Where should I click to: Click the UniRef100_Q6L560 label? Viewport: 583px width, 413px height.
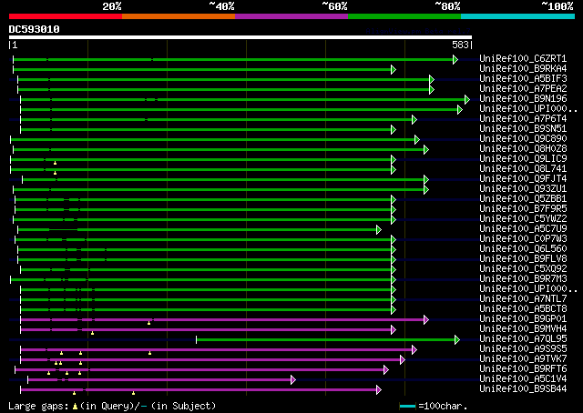click(x=523, y=249)
